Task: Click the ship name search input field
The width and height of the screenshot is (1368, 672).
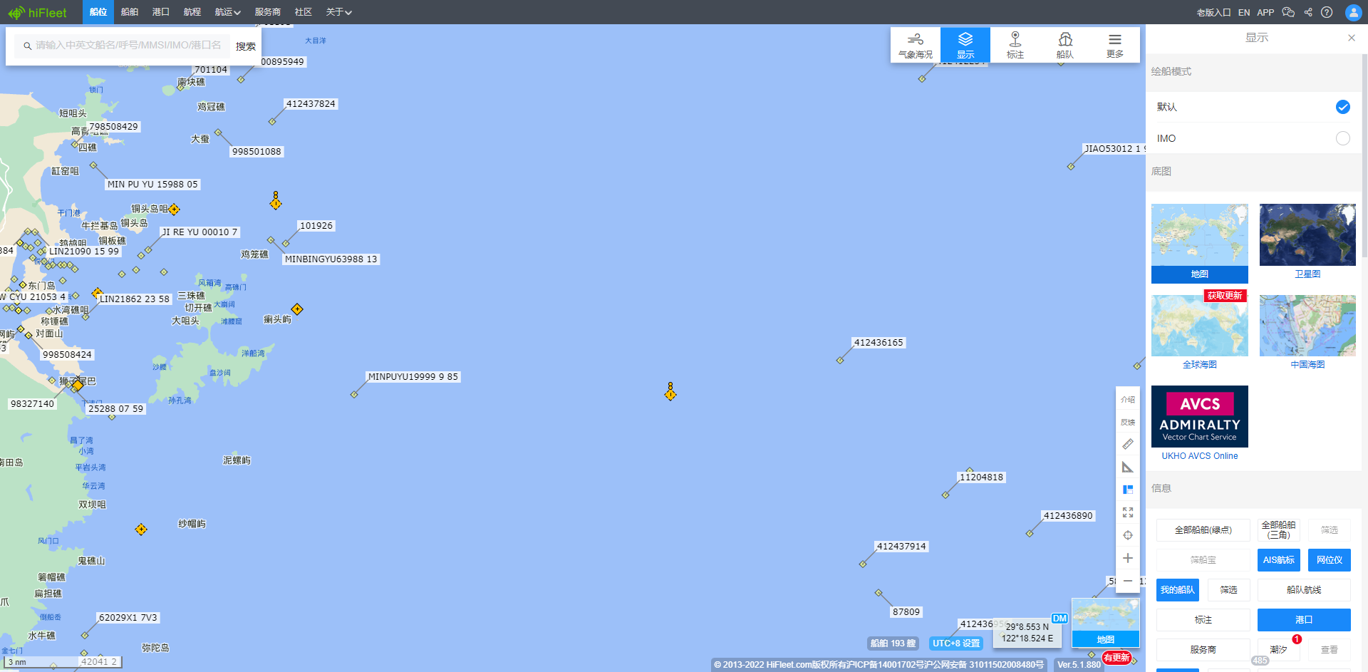Action: 123,46
